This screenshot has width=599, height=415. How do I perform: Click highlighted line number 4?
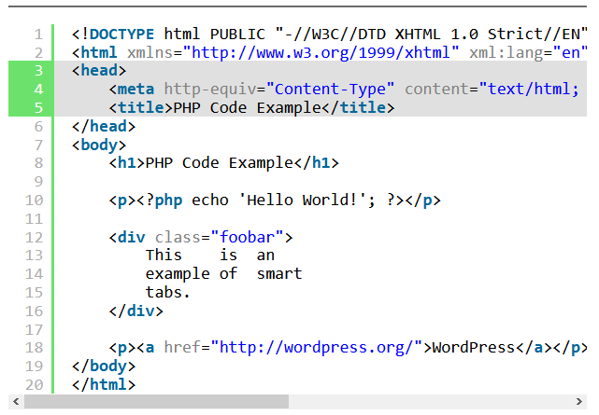tap(38, 90)
